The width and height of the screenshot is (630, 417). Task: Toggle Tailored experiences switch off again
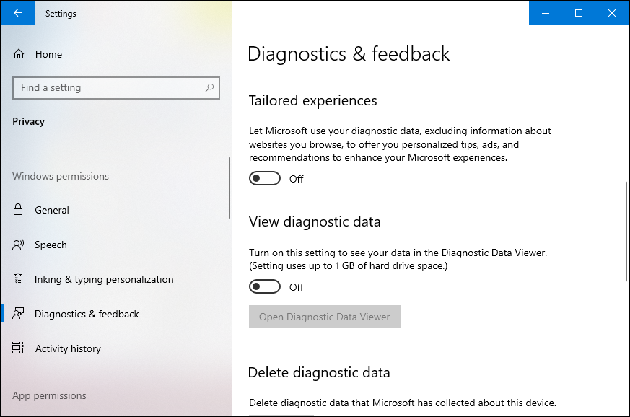point(264,177)
